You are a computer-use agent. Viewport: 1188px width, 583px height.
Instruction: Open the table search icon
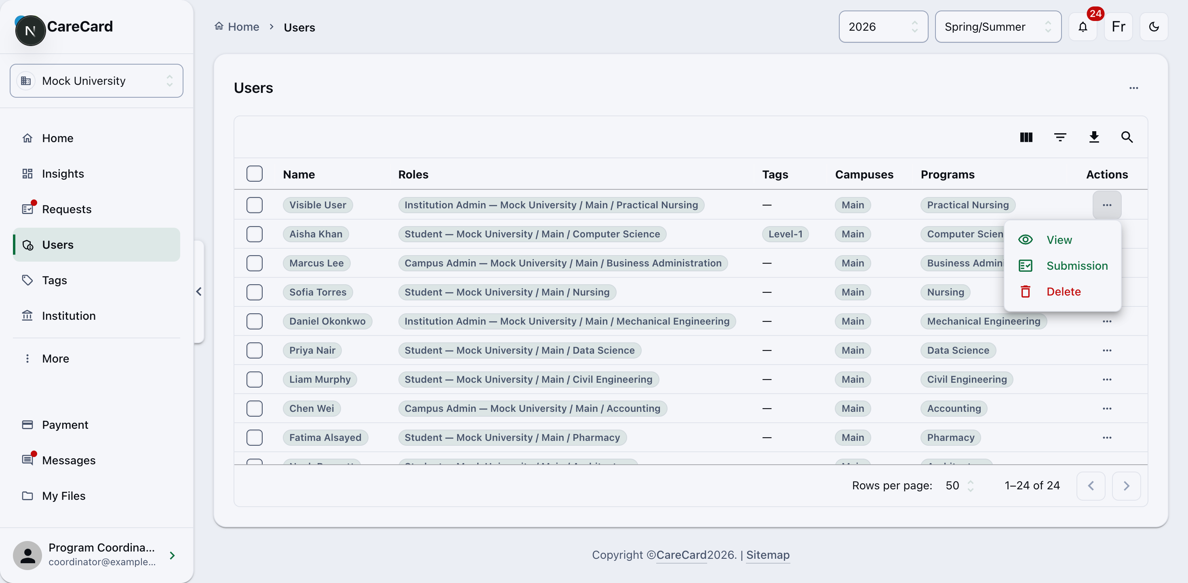point(1127,137)
